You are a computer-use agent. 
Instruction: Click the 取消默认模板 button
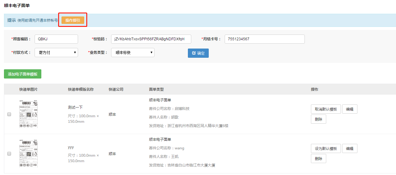[326, 109]
